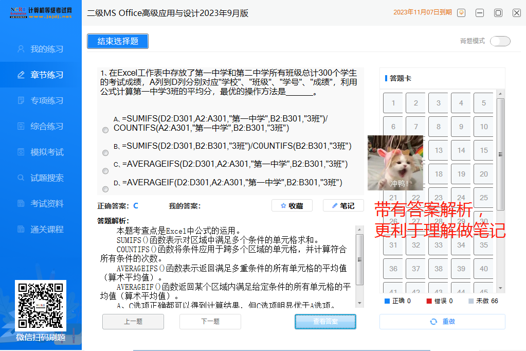
Task: Click the 专项练习 document icon
Action: [x=21, y=100]
